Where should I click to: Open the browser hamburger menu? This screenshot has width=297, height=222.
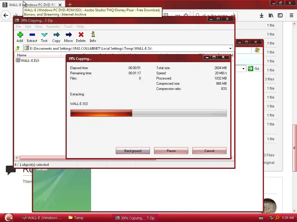(x=291, y=15)
